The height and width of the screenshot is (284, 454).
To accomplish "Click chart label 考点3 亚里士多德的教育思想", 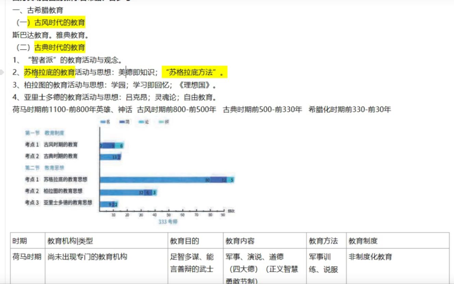I will point(58,203).
